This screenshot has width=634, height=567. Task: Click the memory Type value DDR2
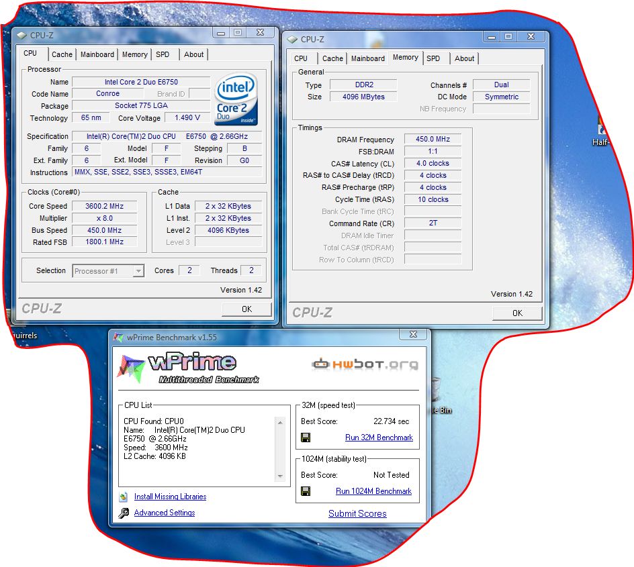click(x=364, y=85)
